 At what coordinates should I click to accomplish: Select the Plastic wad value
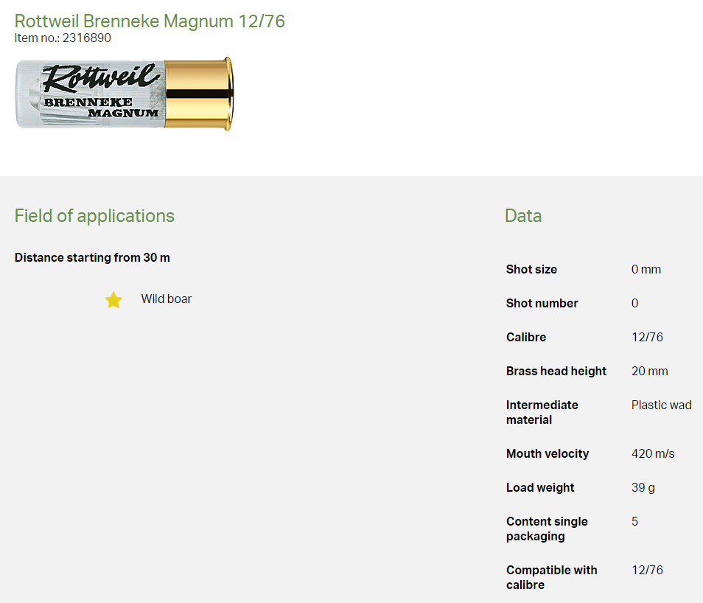coord(661,405)
